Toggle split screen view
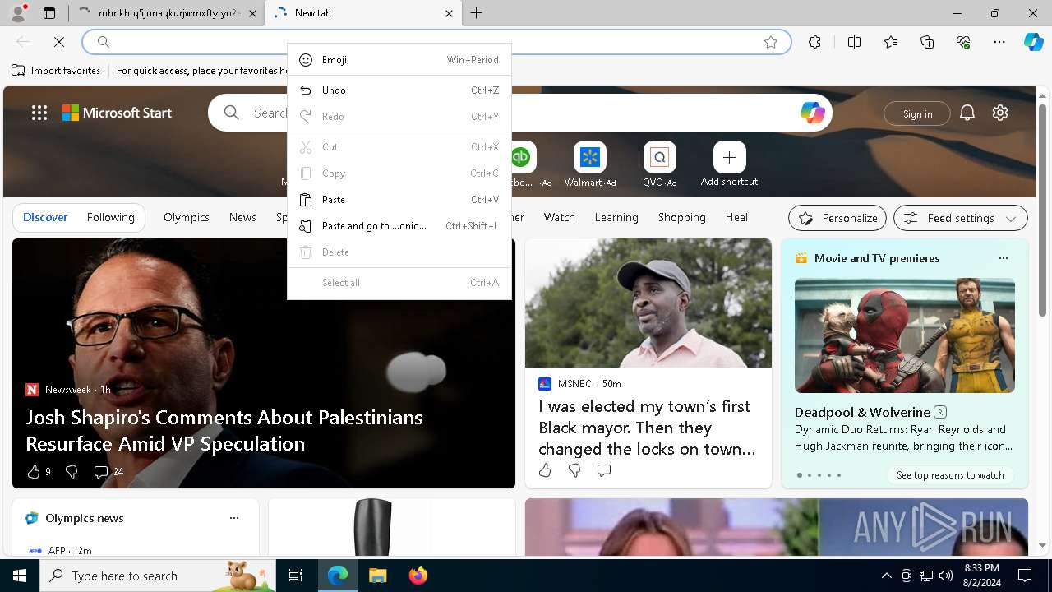 854,42
